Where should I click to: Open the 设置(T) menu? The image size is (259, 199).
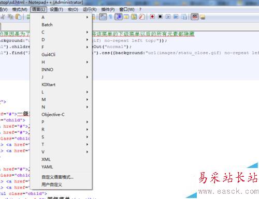pos(56,9)
